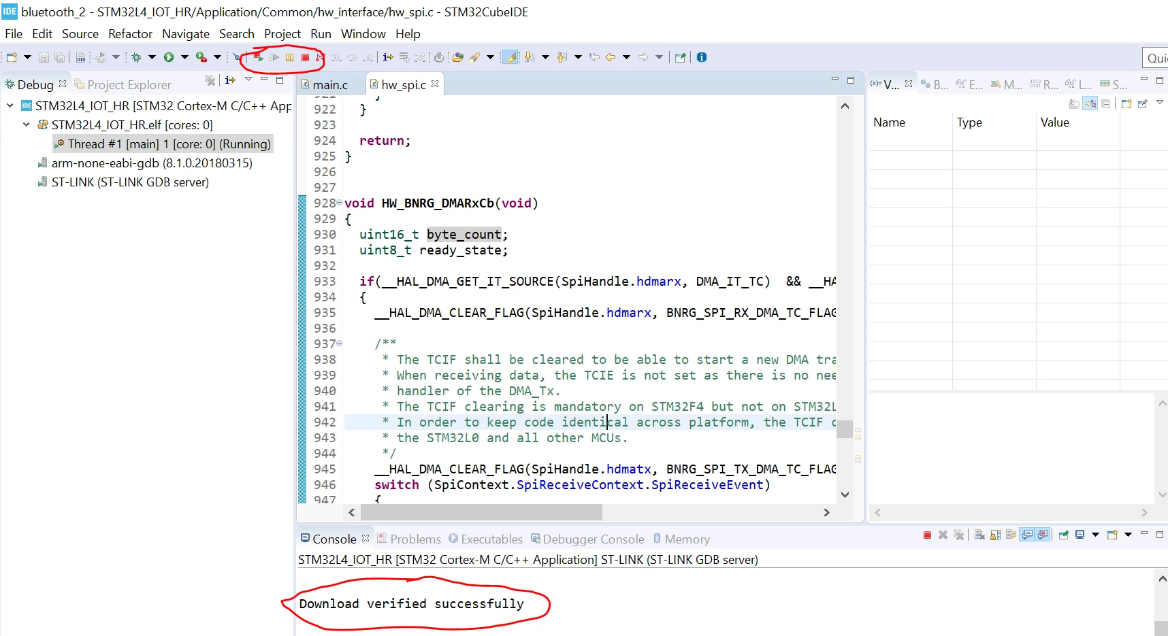Viewport: 1168px width, 636px height.
Task: Click the editor vertical scroll down arrow
Action: click(845, 495)
